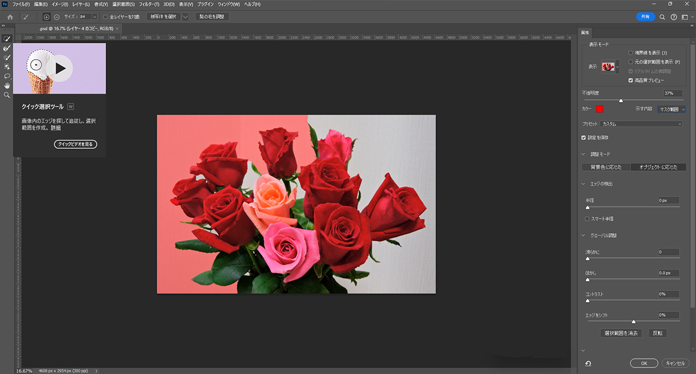Viewport: 696px width, 374px height.
Task: Click the Home icon in options bar
Action: pos(10,17)
